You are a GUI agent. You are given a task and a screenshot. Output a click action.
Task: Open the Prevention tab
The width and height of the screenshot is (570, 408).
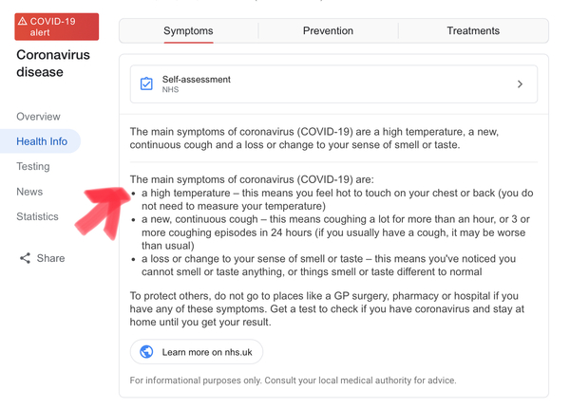click(x=328, y=31)
